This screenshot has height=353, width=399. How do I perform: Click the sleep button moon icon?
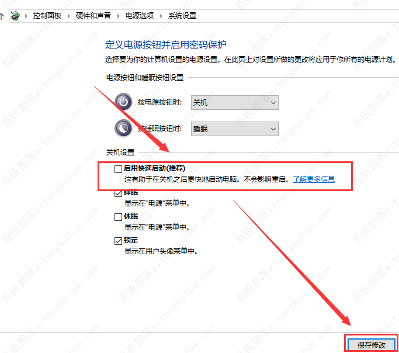coord(123,128)
